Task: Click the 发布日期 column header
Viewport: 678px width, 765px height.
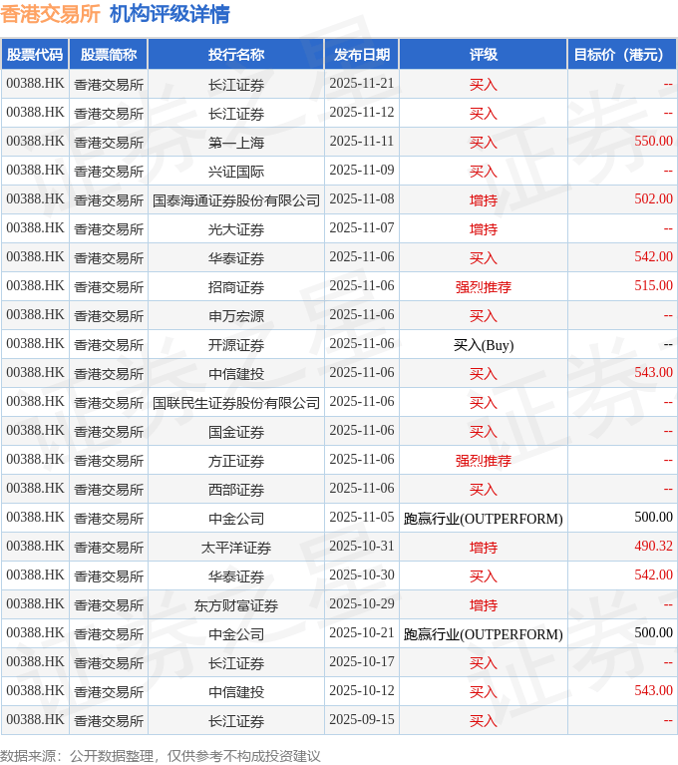Action: (x=362, y=55)
